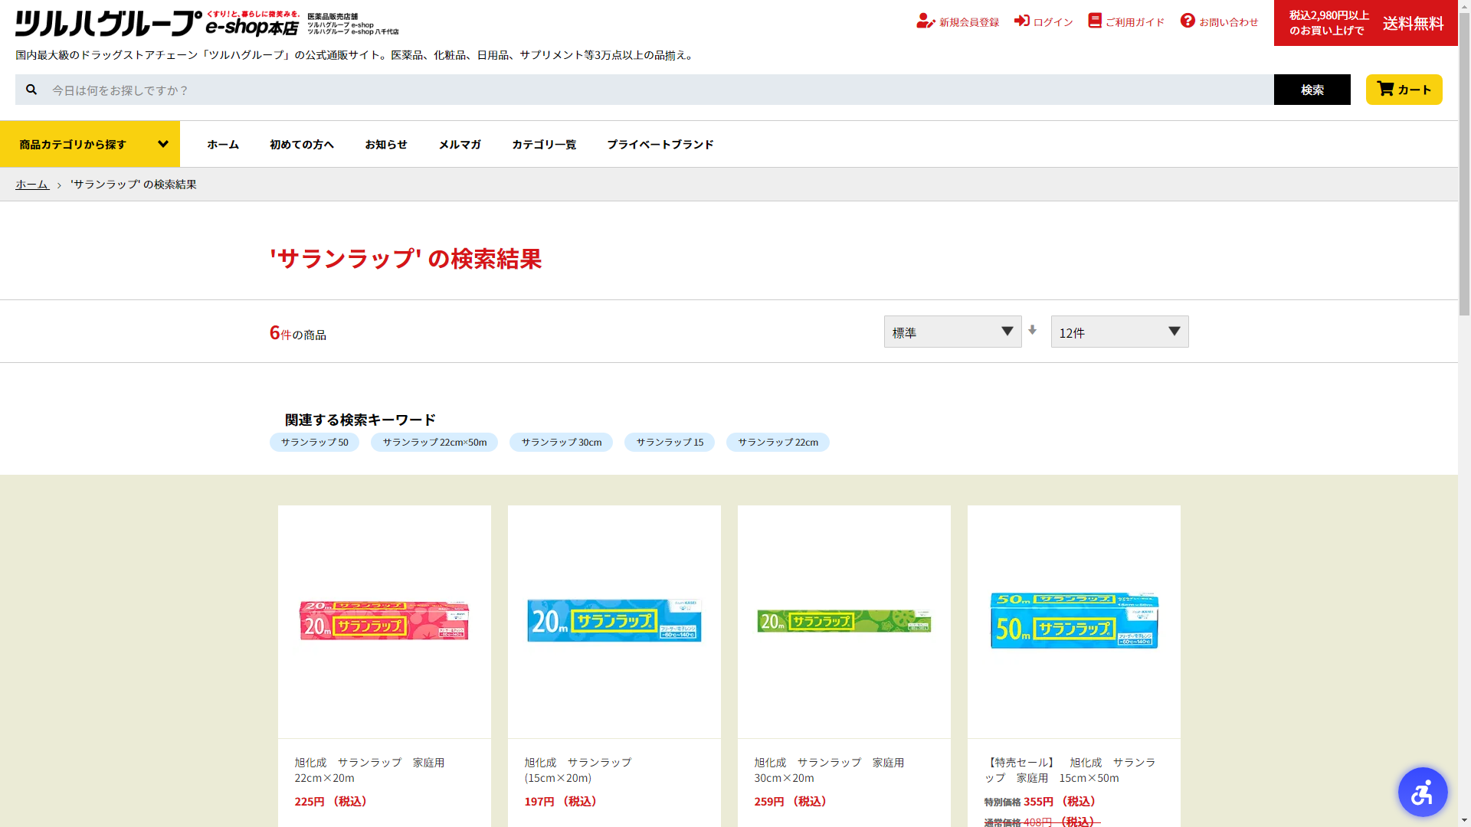This screenshot has width=1471, height=827.
Task: Open the yellow cart button
Action: point(1404,90)
